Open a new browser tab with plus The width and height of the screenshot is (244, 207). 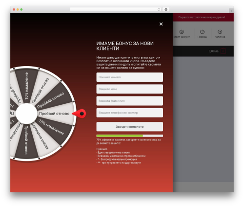(x=231, y=11)
